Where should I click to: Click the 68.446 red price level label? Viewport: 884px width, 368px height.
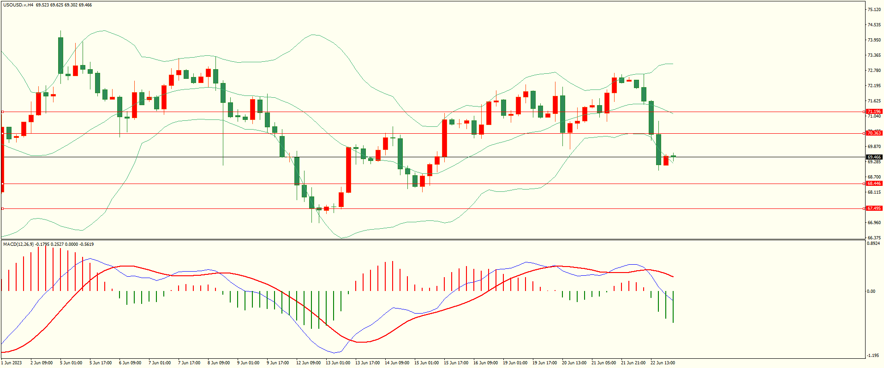873,184
